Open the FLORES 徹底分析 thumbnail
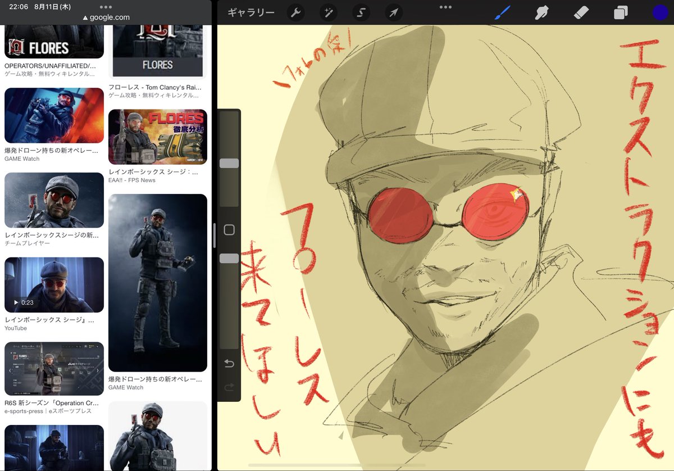The width and height of the screenshot is (674, 471). tap(158, 137)
